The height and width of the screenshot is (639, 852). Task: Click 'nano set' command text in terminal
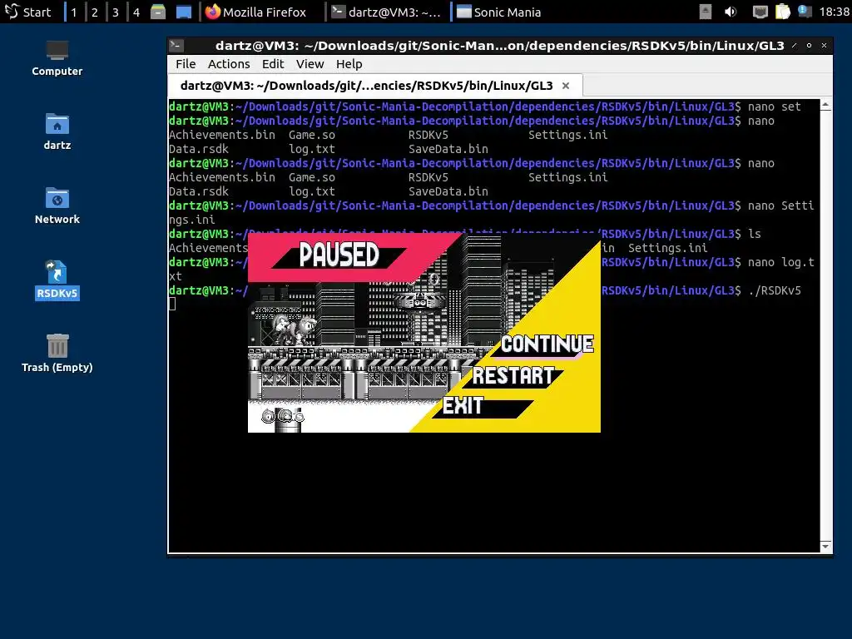click(x=775, y=106)
